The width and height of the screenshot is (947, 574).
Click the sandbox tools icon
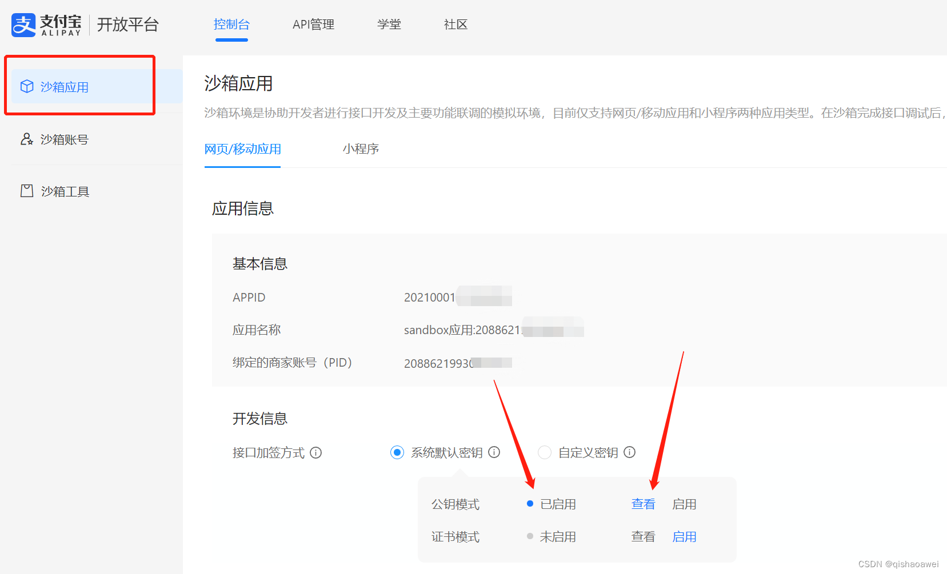(27, 191)
